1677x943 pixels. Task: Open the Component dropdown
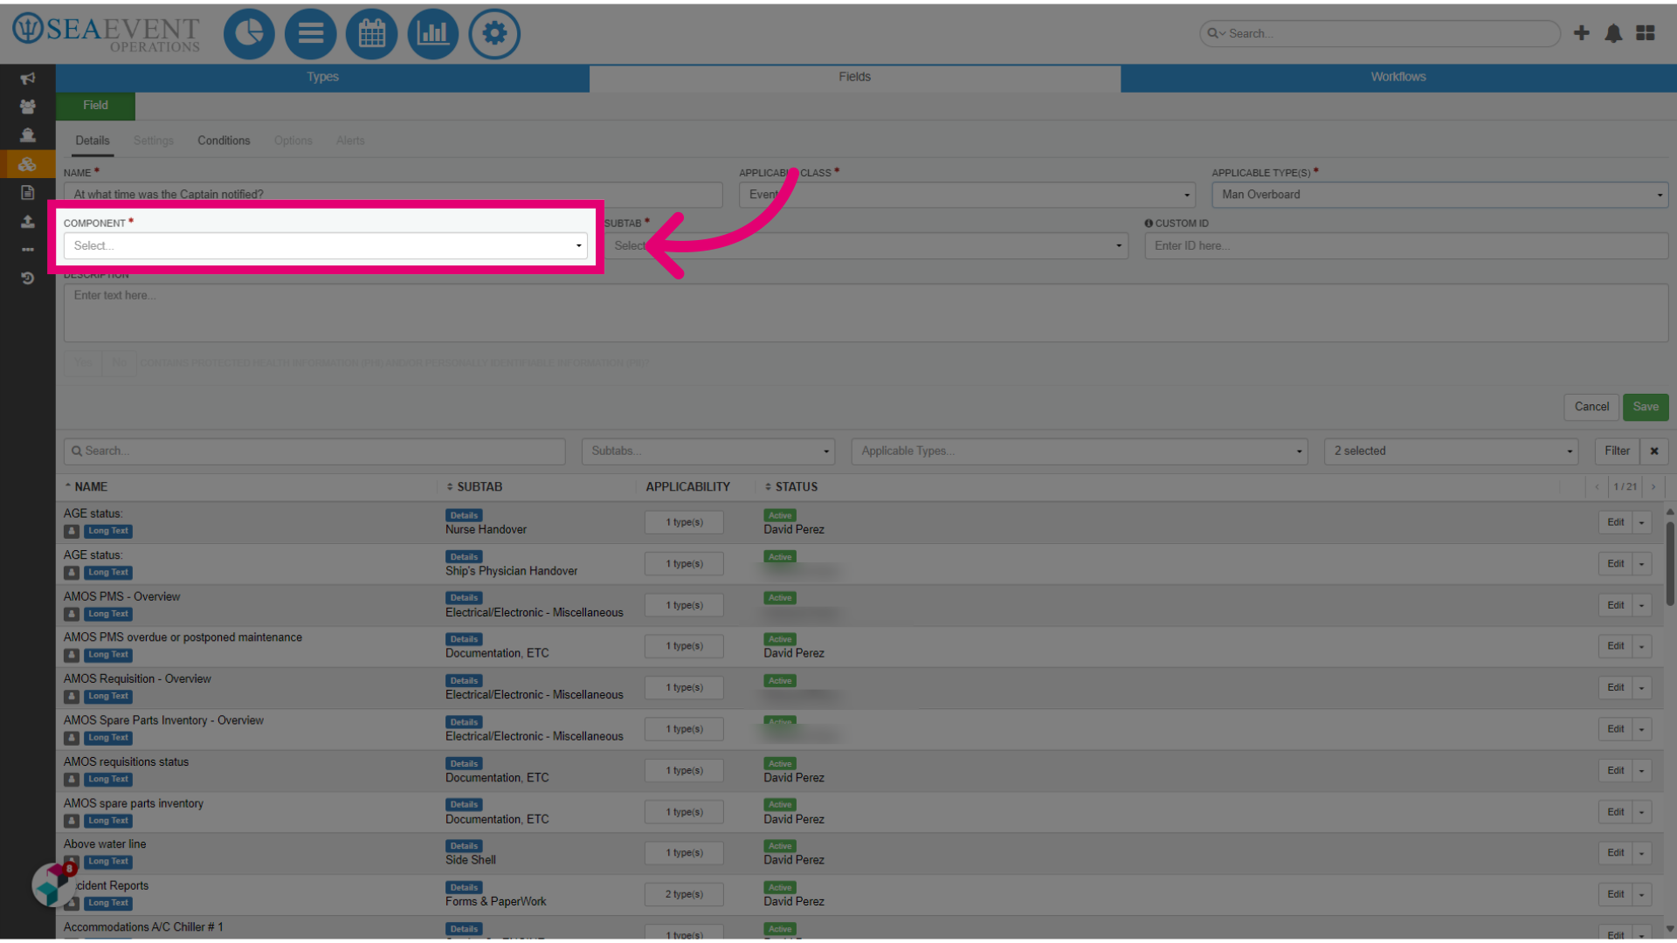(326, 246)
